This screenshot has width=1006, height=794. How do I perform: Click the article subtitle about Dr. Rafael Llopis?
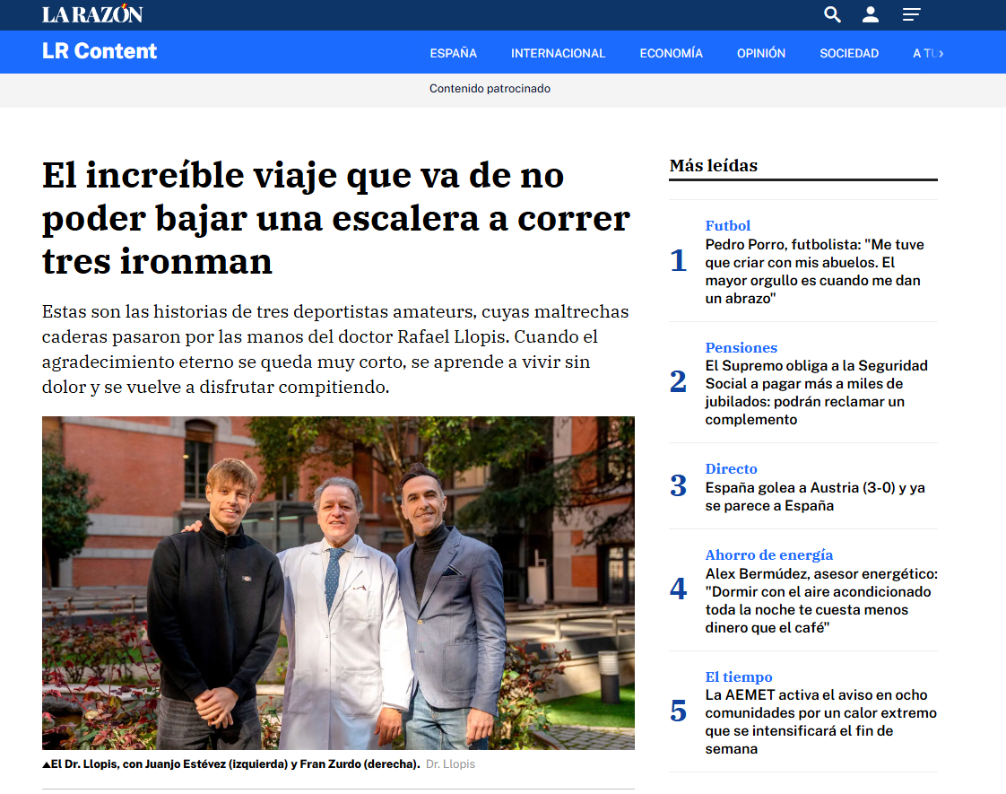335,349
